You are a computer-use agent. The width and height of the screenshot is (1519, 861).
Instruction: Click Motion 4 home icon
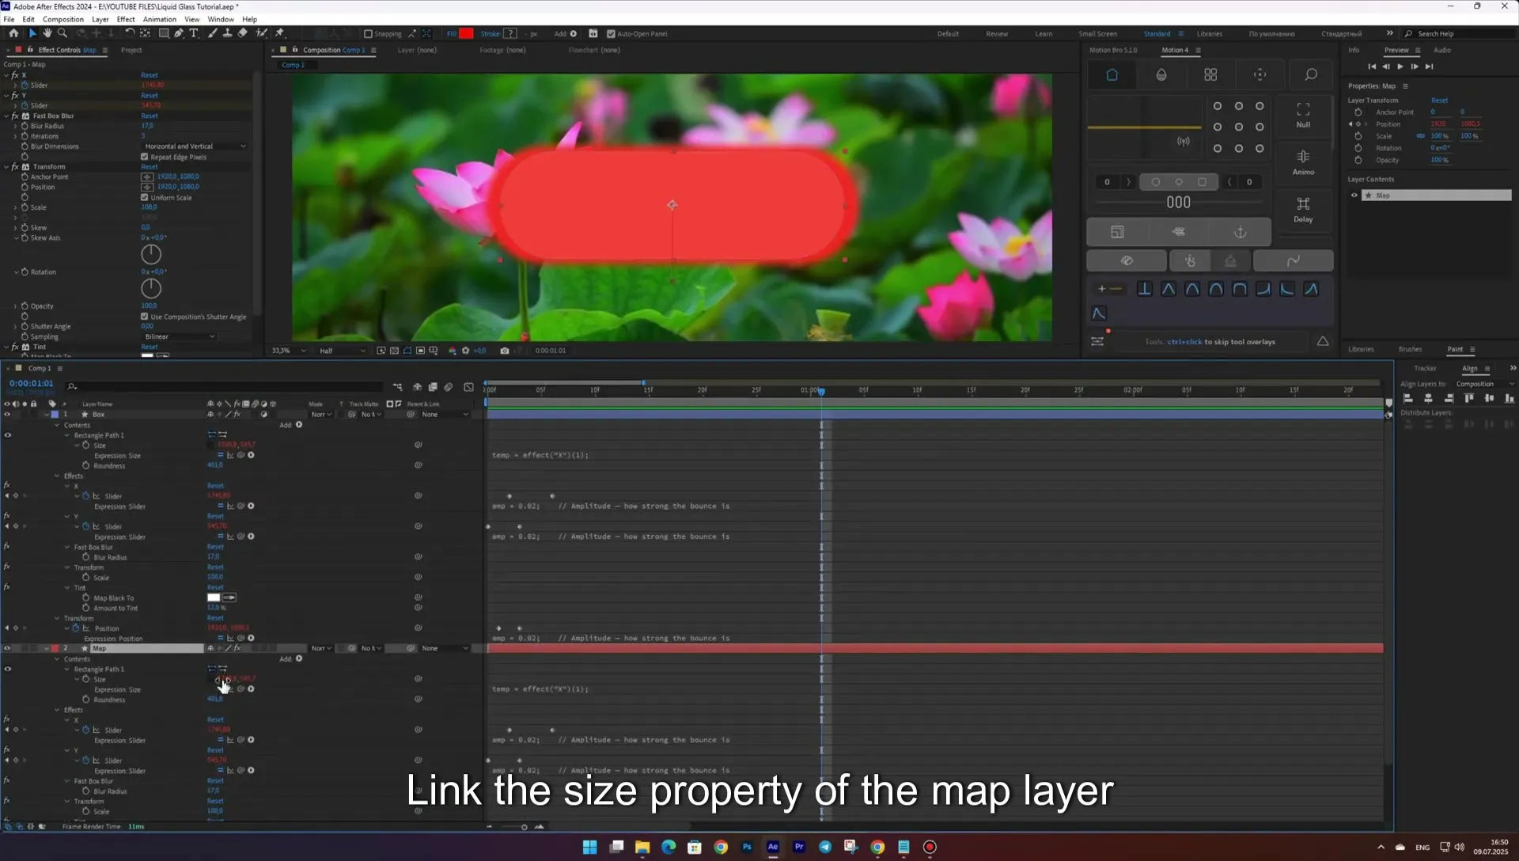[1112, 74]
